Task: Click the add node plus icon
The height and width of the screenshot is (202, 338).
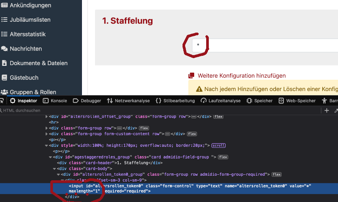Action: pos(327,110)
